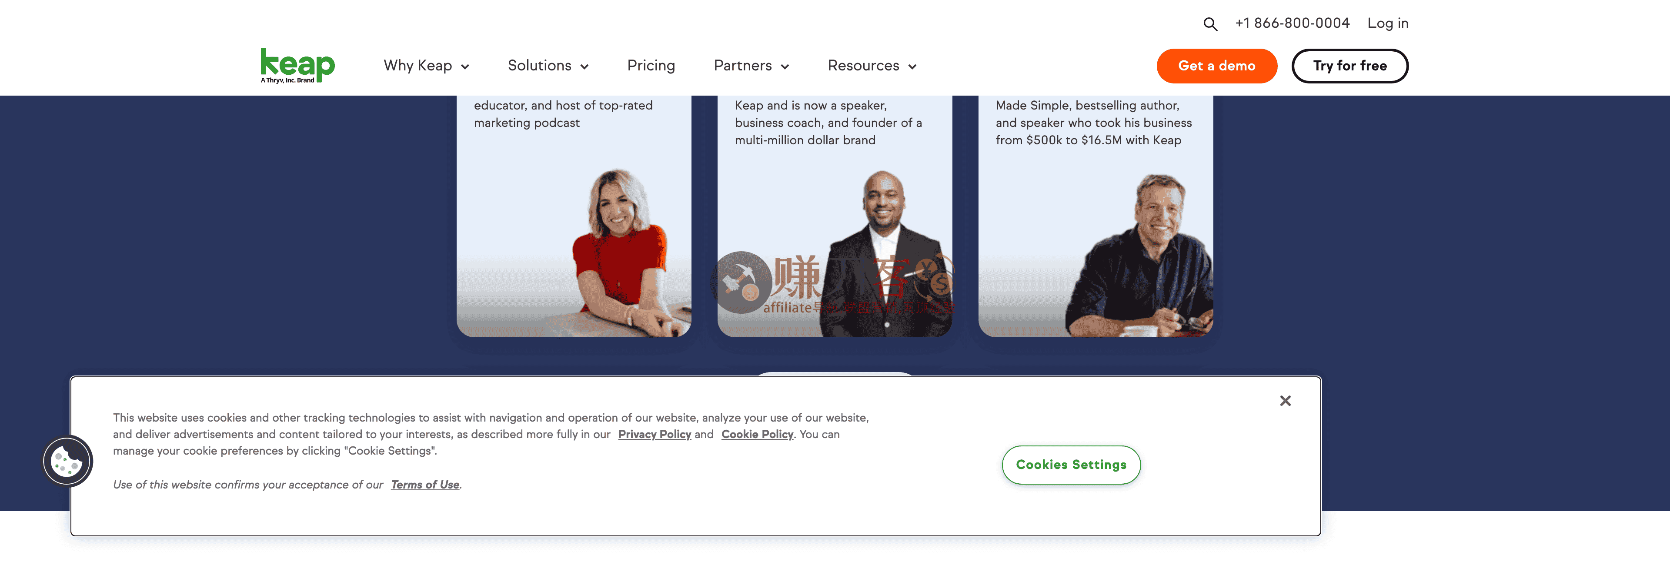Open the floating cookie preferences icon

[67, 461]
